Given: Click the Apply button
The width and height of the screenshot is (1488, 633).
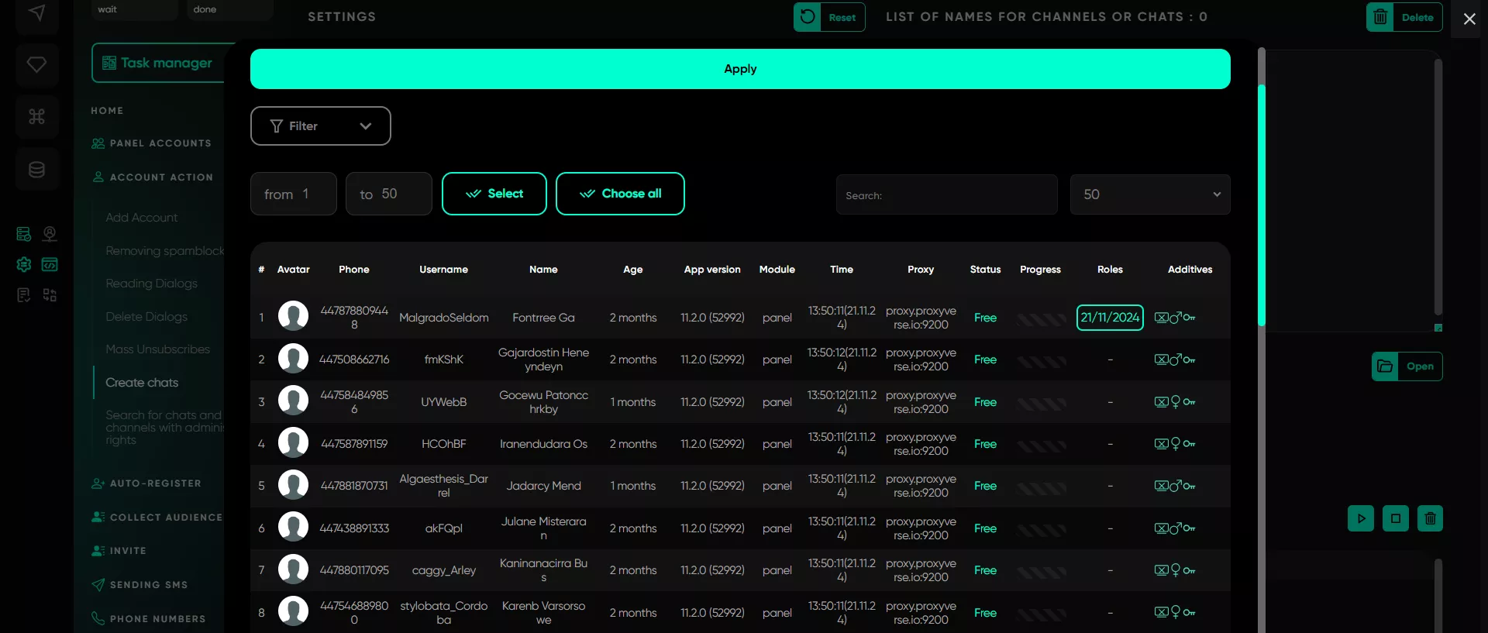Looking at the screenshot, I should coord(740,69).
